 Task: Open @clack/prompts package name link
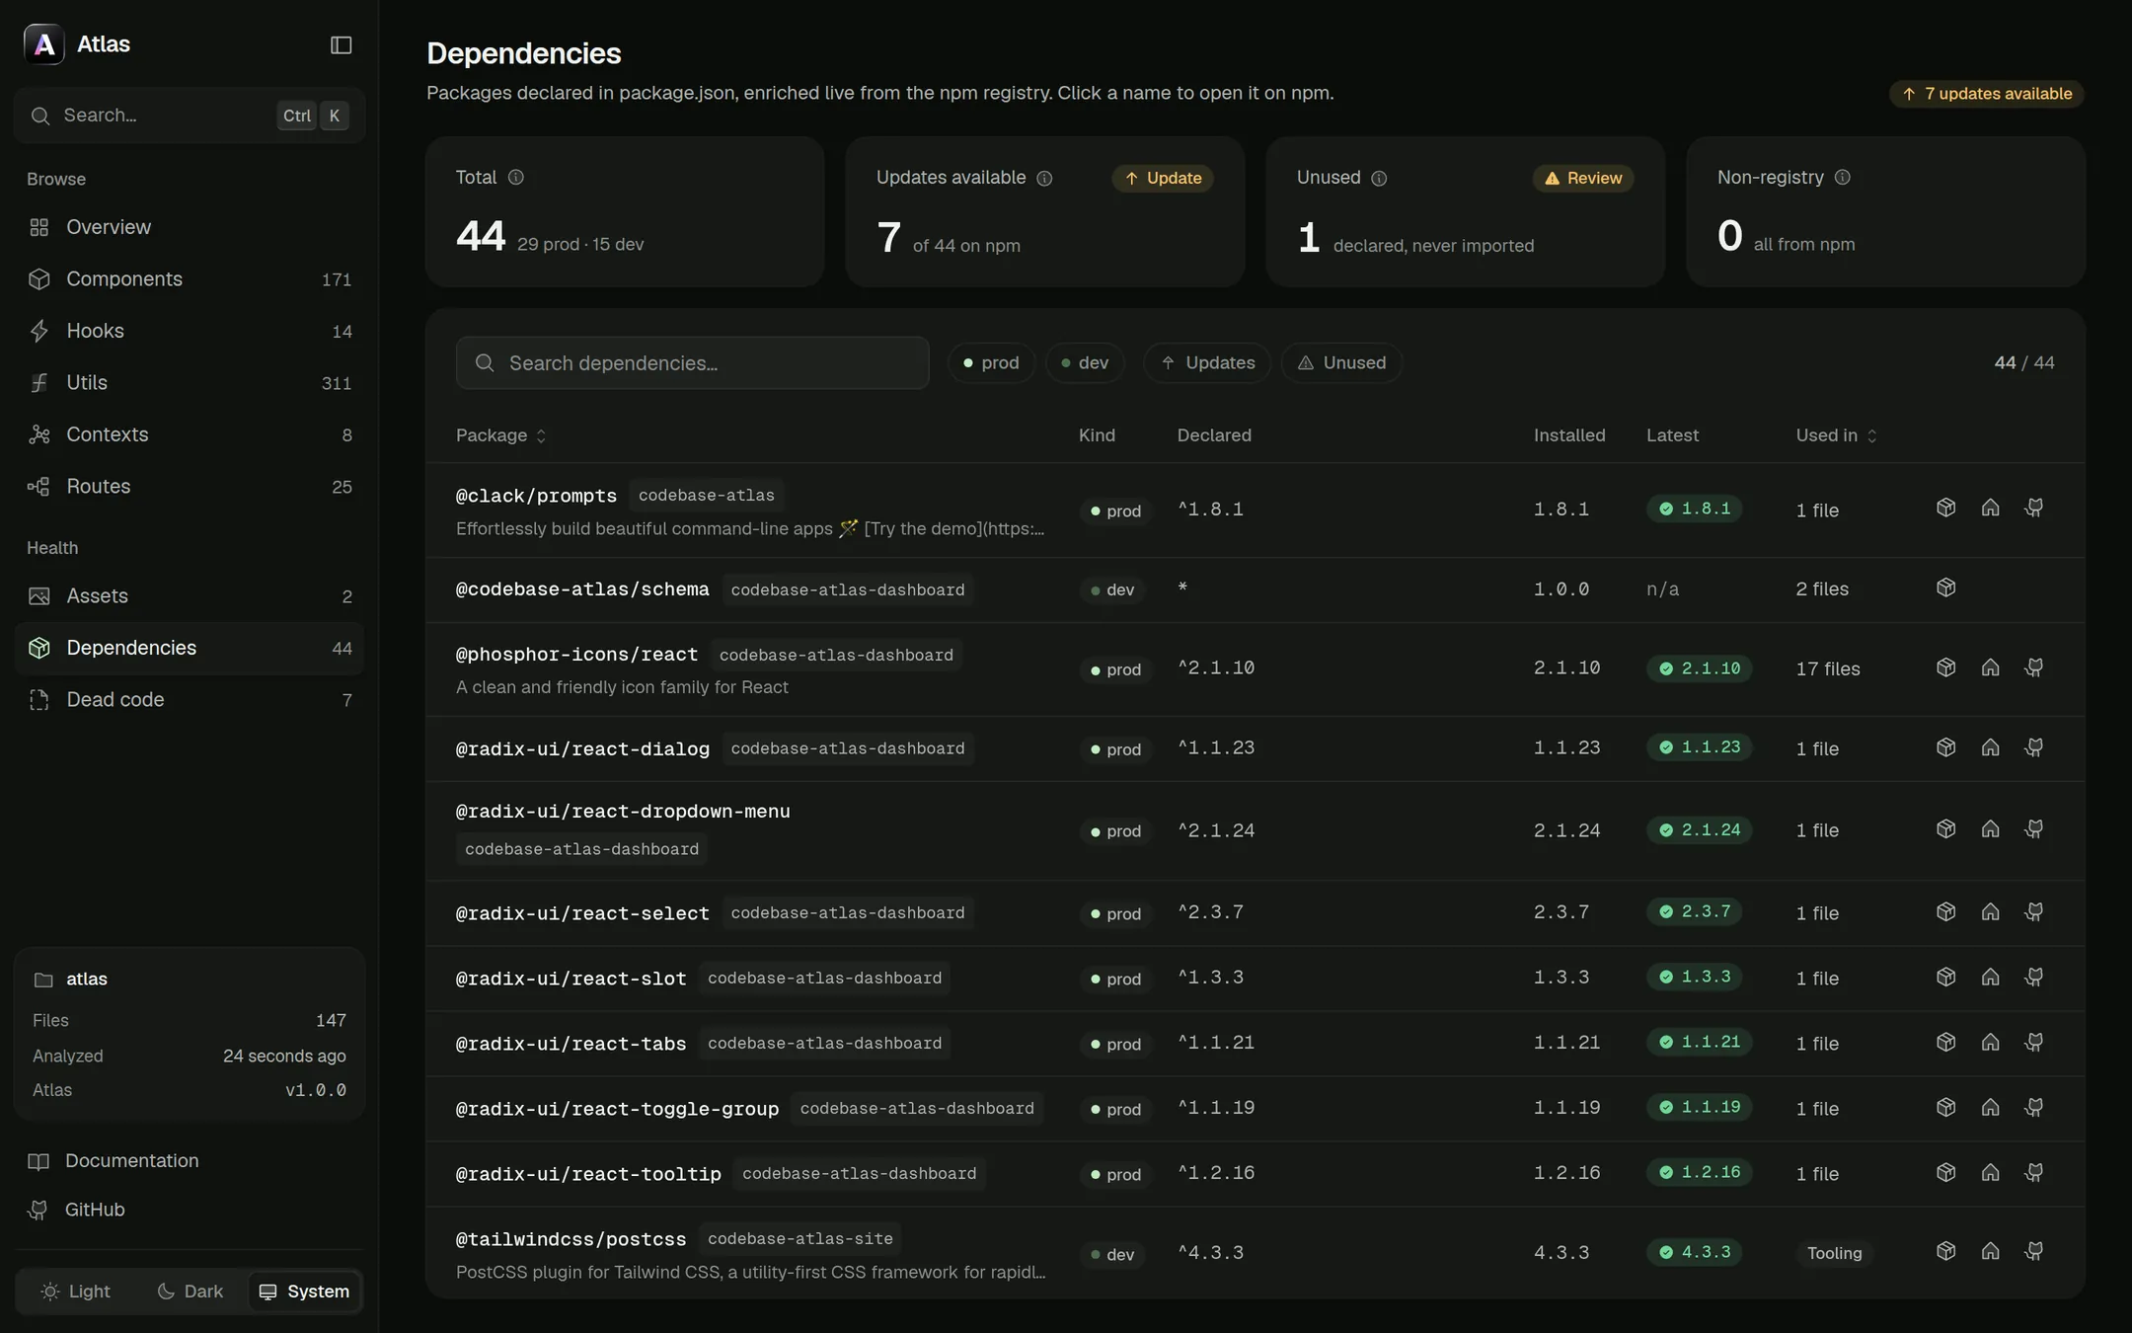(x=536, y=496)
